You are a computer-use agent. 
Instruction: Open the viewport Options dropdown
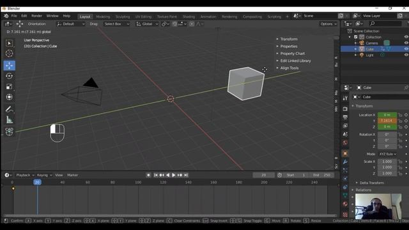pyautogui.click(x=328, y=24)
